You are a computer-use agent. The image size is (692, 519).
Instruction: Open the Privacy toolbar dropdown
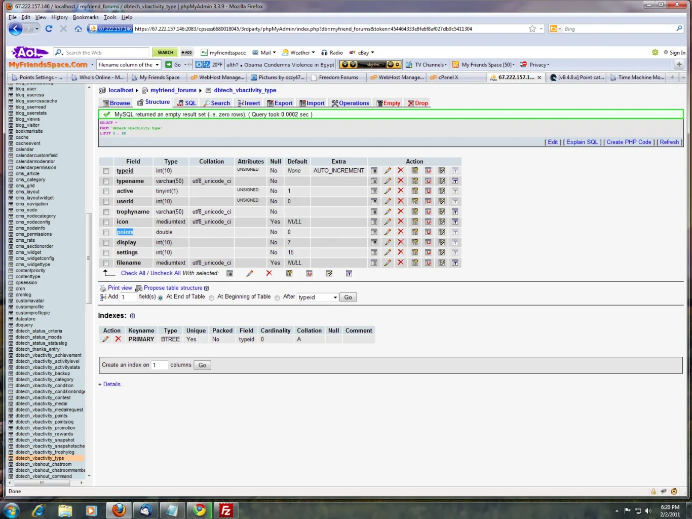[548, 65]
